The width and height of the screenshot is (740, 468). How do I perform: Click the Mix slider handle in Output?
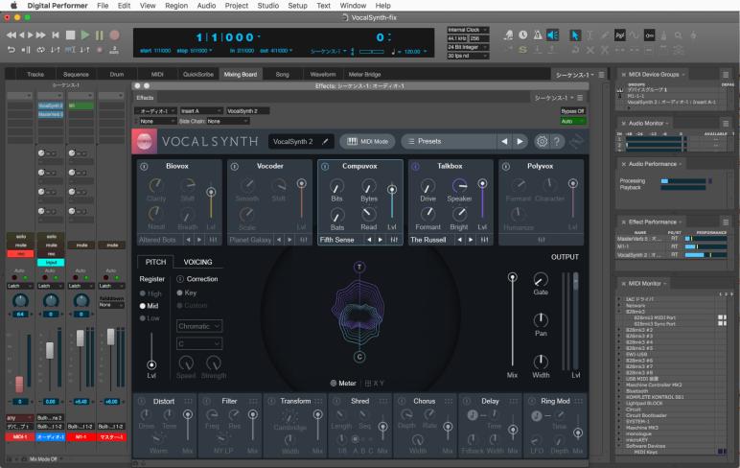pyautogui.click(x=512, y=277)
